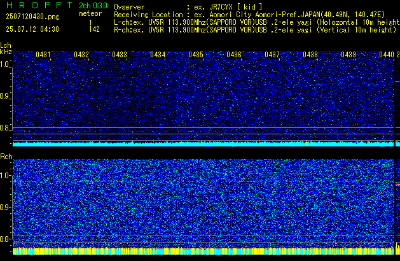
Task: Select the 0438 time marker
Action: click(x=310, y=55)
